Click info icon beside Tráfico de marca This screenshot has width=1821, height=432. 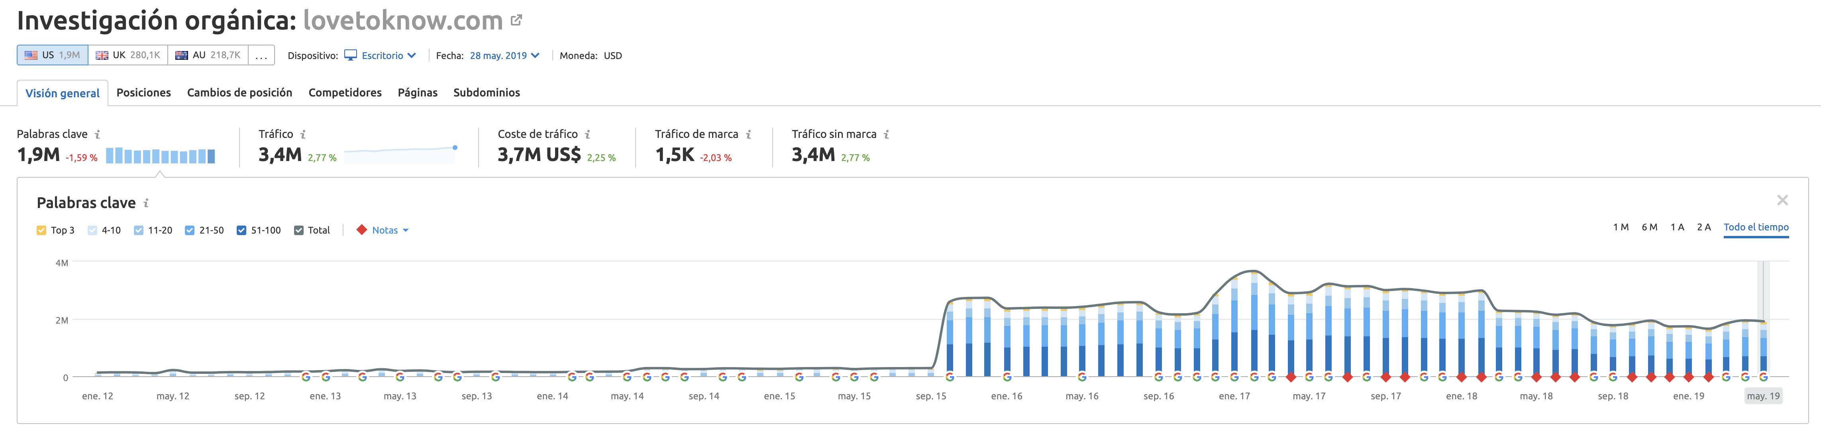click(x=748, y=134)
